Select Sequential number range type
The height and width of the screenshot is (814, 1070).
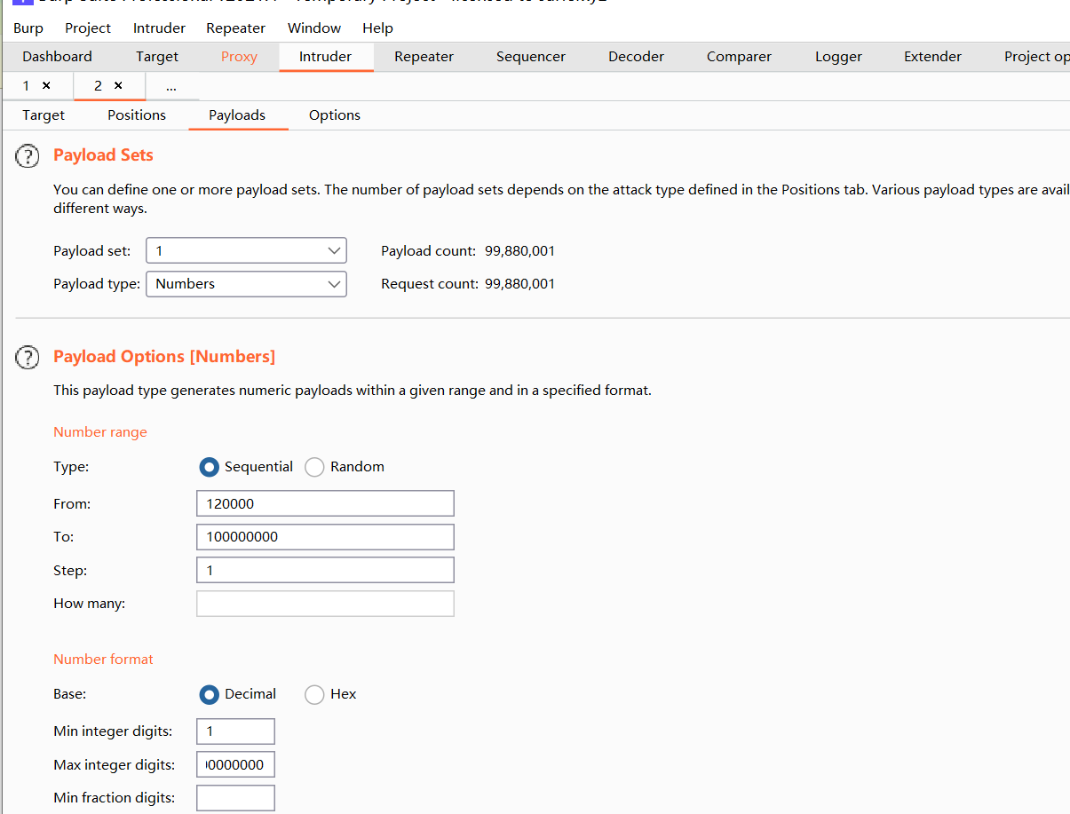tap(210, 467)
